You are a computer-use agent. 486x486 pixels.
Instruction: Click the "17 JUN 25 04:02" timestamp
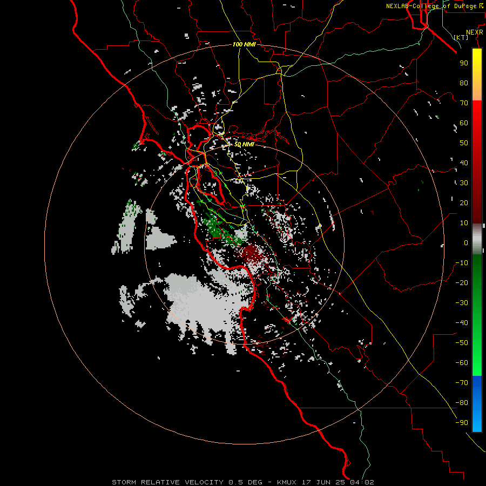click(x=338, y=482)
